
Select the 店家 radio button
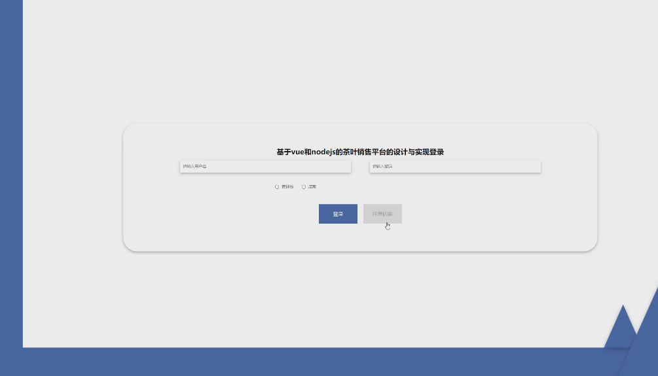304,187
